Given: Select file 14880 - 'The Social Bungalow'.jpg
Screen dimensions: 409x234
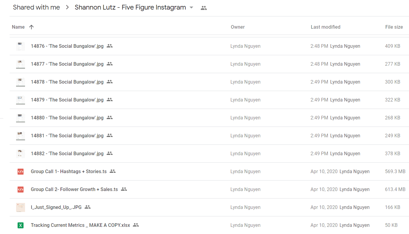Looking at the screenshot, I should [x=209, y=118].
